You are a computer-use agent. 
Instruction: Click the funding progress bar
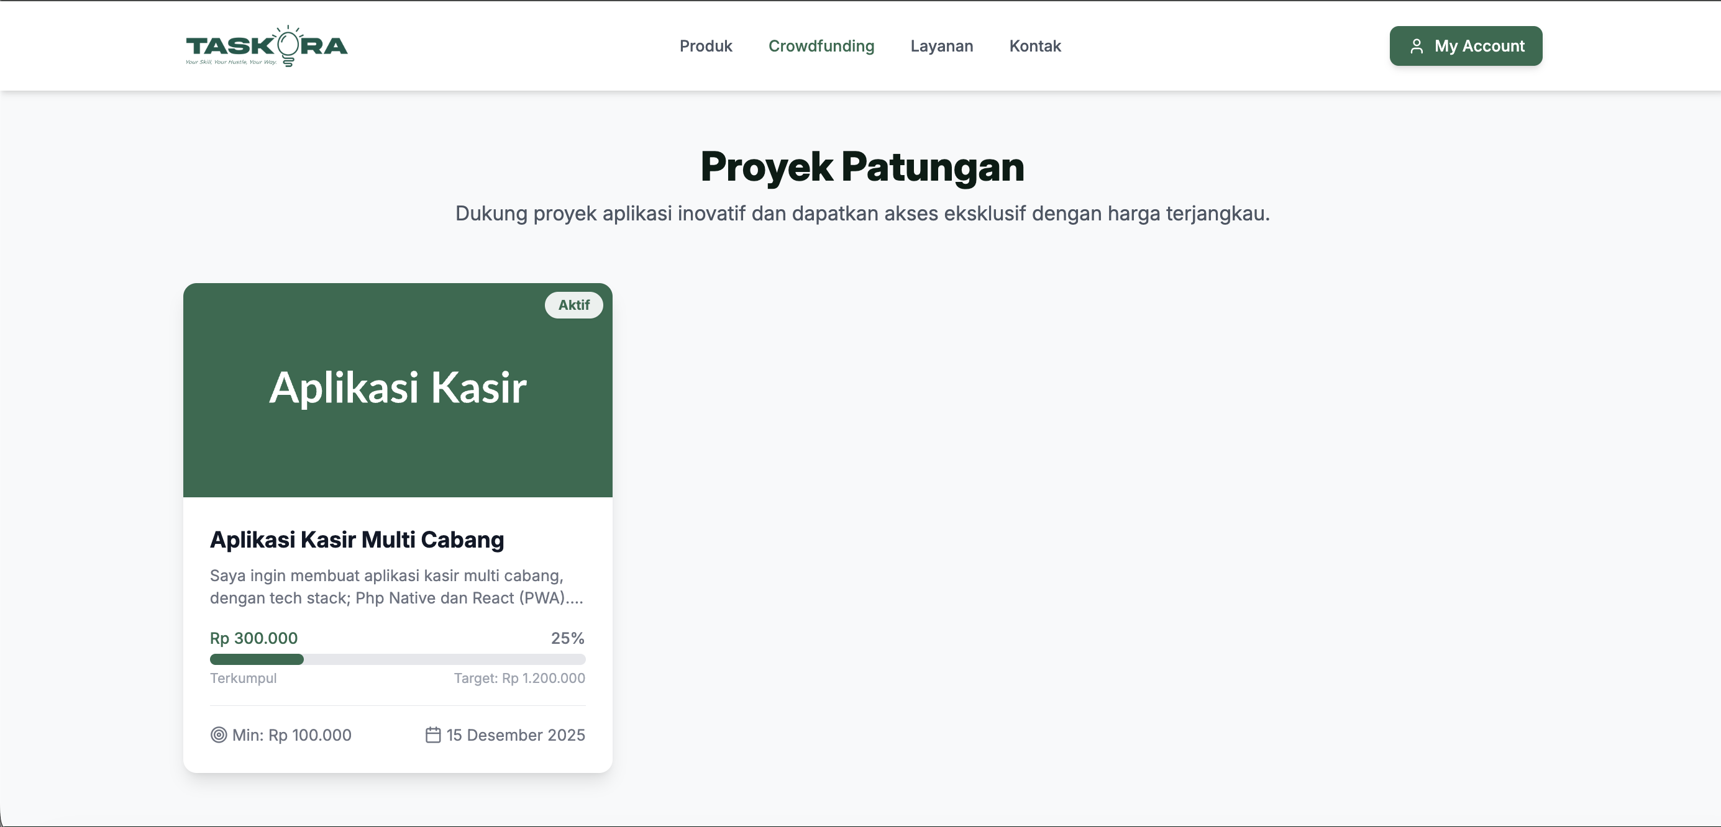[x=398, y=659]
